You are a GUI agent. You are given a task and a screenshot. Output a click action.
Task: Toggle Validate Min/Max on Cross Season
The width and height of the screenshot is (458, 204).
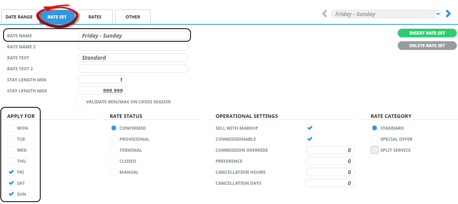[x=80, y=102]
